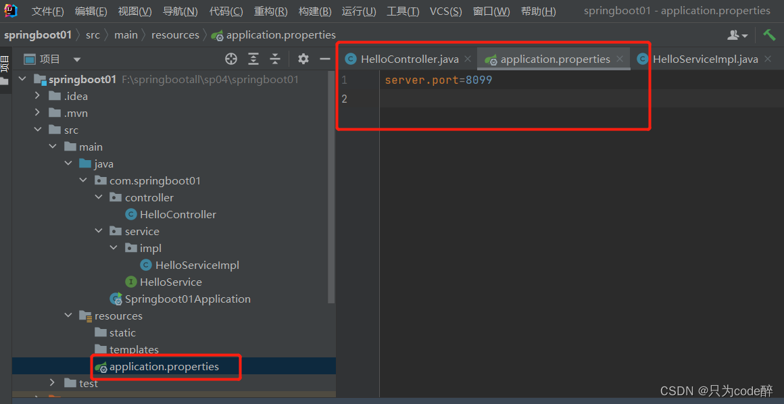Switch to HelloServiceImpl.java tab

click(x=705, y=59)
